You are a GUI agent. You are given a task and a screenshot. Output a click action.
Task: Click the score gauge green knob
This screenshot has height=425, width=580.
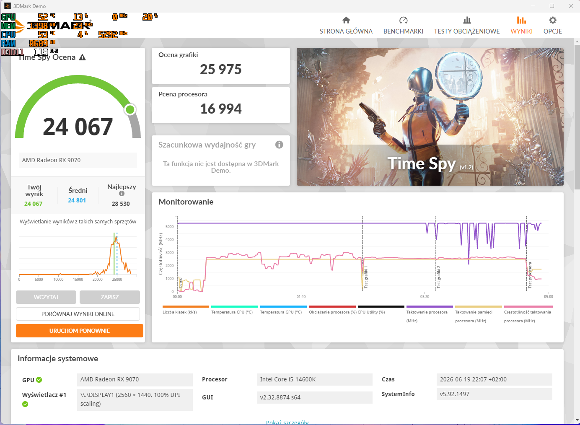tap(130, 109)
